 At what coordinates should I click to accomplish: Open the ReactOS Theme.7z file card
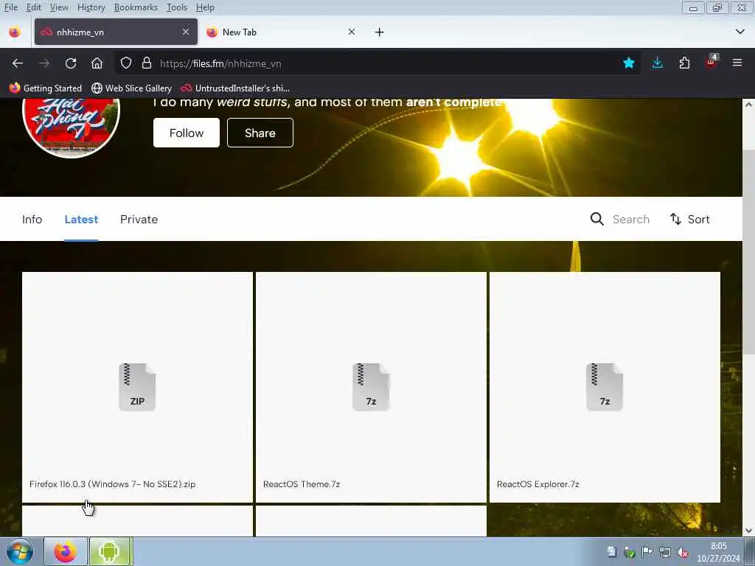pyautogui.click(x=371, y=387)
